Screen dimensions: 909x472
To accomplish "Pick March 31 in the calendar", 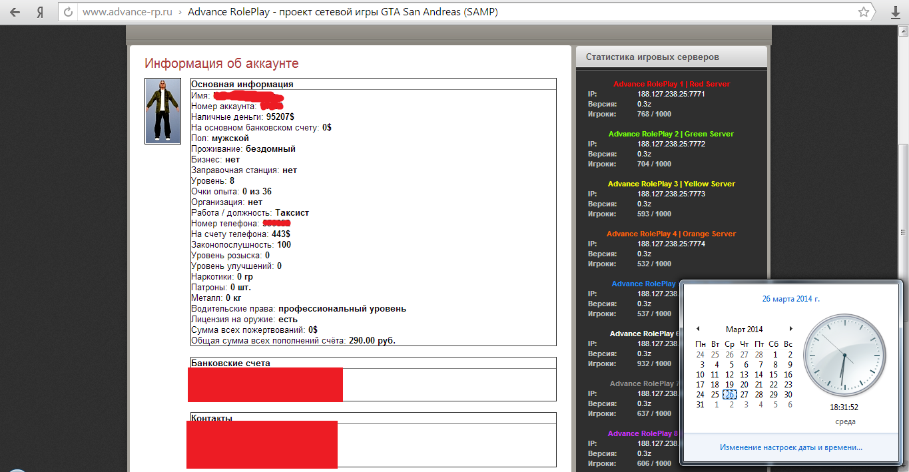I will (700, 405).
